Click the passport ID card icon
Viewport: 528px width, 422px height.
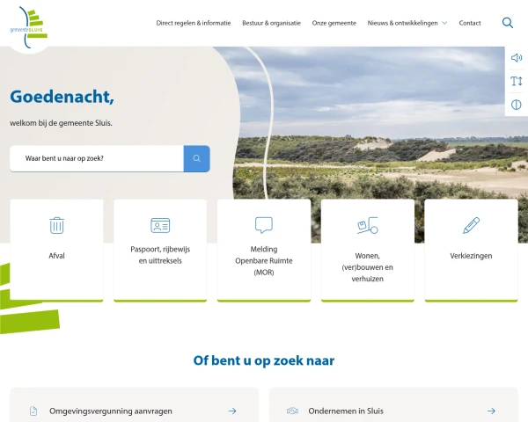point(160,225)
